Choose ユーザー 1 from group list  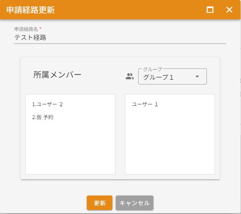(145, 104)
